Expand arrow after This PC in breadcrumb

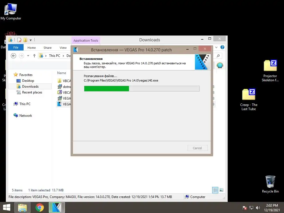point(64,56)
